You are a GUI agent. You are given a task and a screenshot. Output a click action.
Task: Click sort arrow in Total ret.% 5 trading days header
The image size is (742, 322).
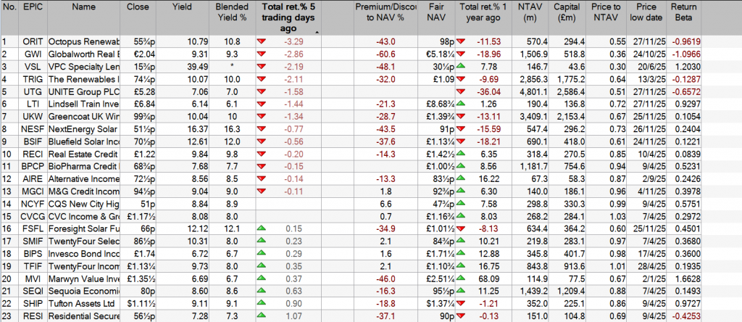coord(316,32)
